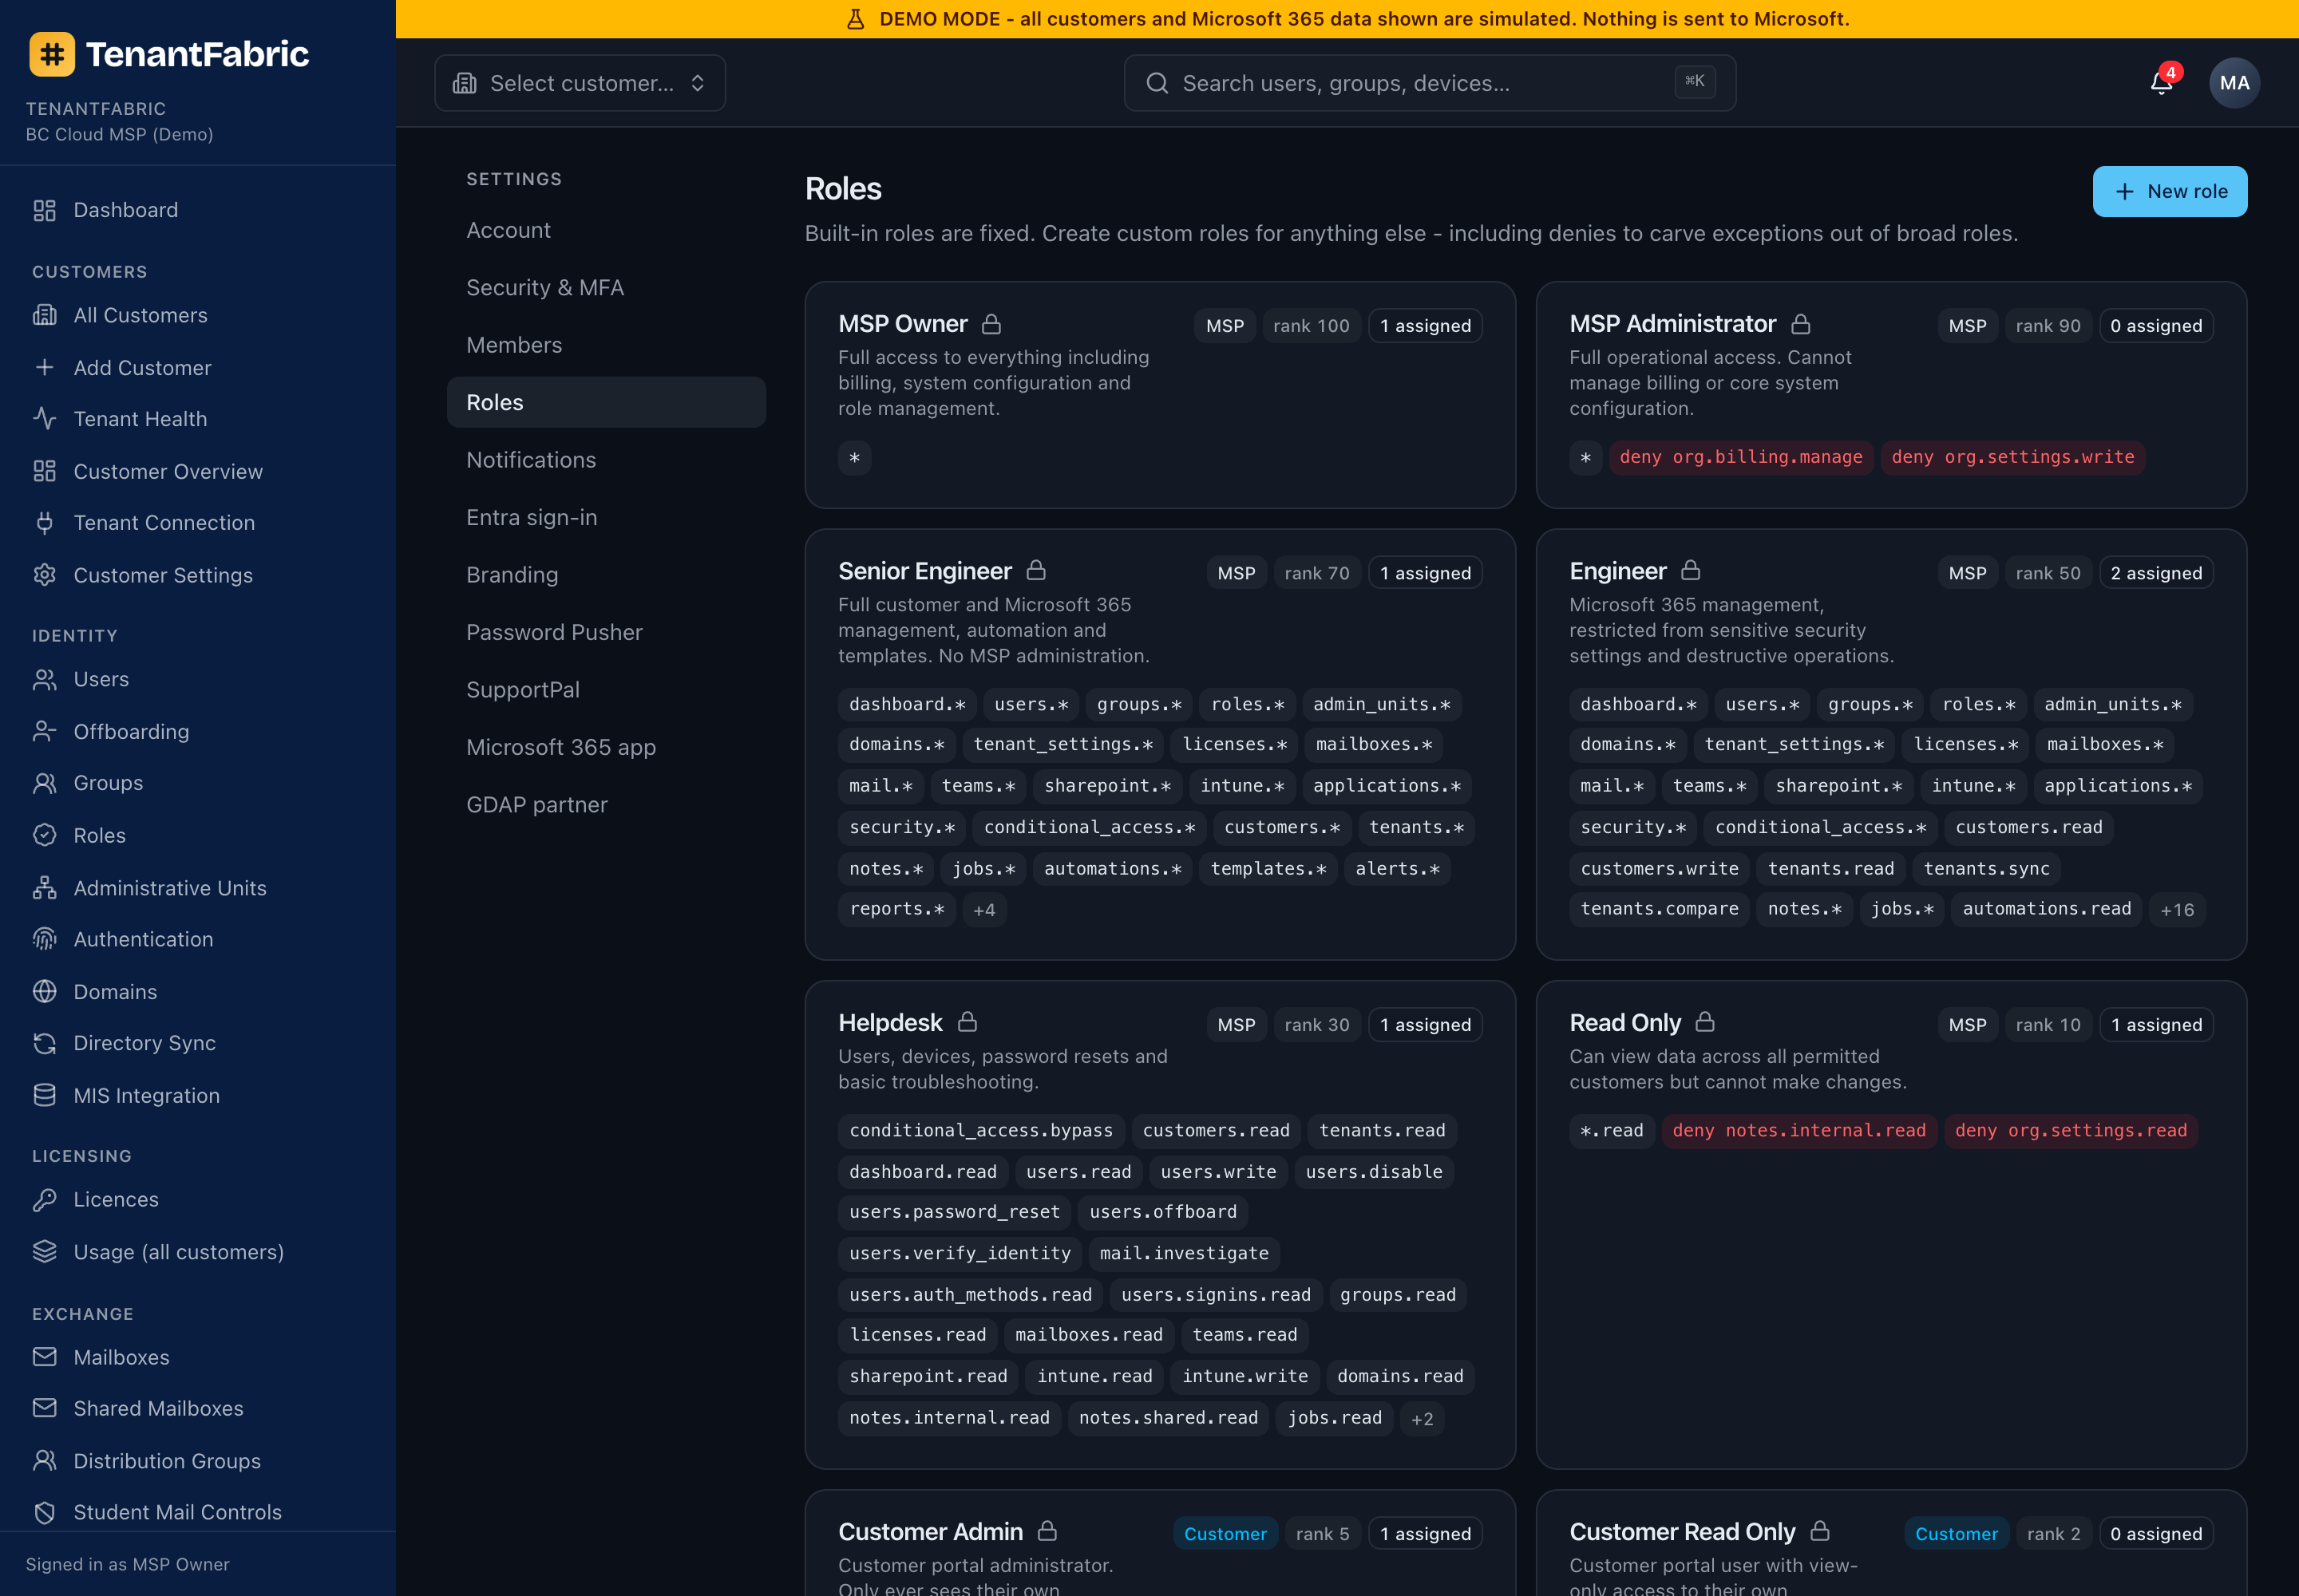Click rank 100 badge on MSP Owner

[1311, 326]
